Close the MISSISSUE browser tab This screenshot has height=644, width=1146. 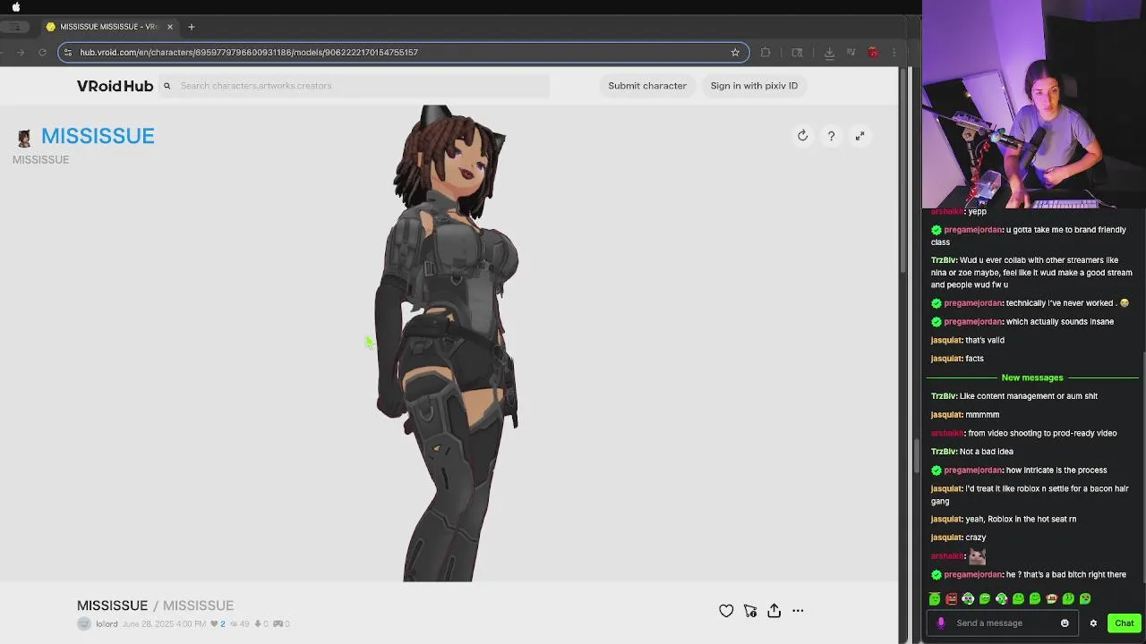[x=169, y=27]
